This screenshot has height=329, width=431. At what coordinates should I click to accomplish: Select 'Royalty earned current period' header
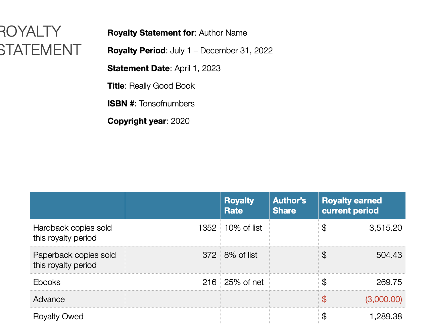click(x=362, y=205)
